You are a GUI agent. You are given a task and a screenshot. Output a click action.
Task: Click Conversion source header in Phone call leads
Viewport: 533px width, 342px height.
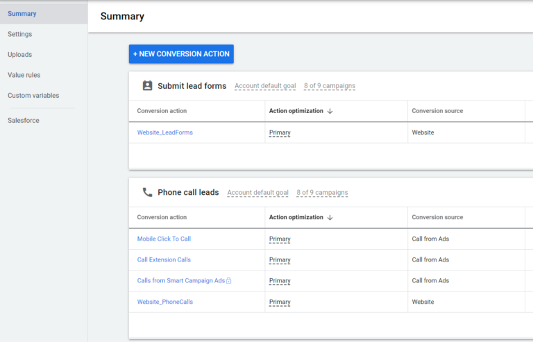[437, 218]
